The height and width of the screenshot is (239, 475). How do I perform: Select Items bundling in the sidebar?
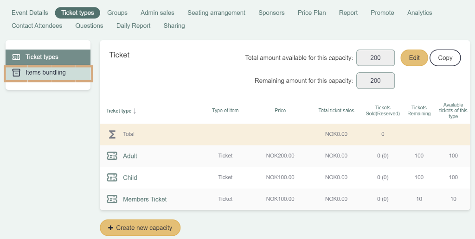[48, 73]
